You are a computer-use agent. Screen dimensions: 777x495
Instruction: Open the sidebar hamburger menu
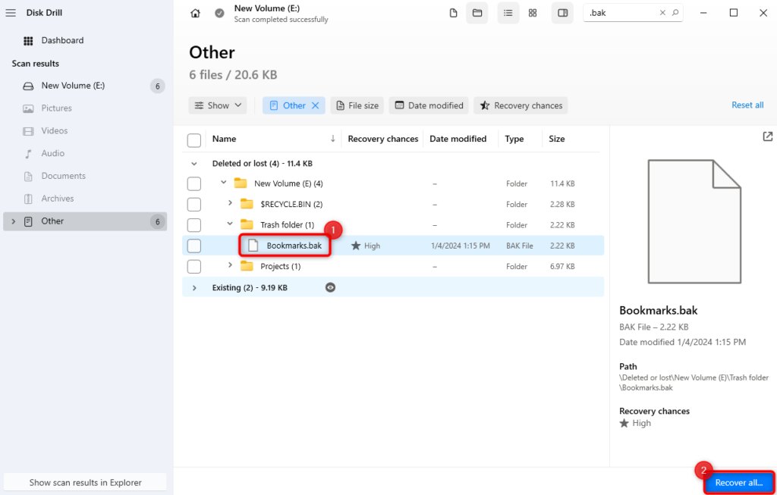11,12
